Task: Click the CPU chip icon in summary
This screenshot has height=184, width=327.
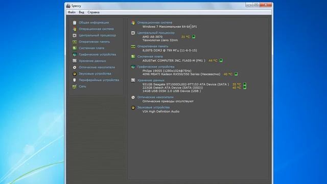Action: pos(133,33)
